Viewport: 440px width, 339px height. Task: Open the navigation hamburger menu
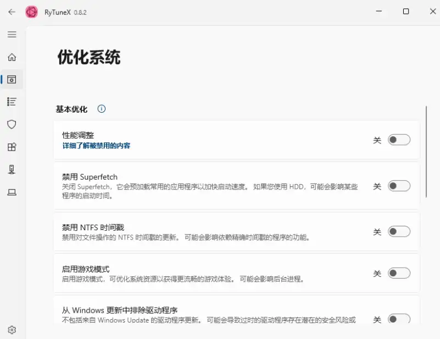tap(12, 34)
